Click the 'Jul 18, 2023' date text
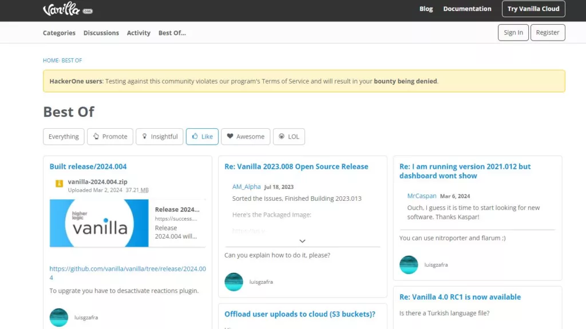 279,187
